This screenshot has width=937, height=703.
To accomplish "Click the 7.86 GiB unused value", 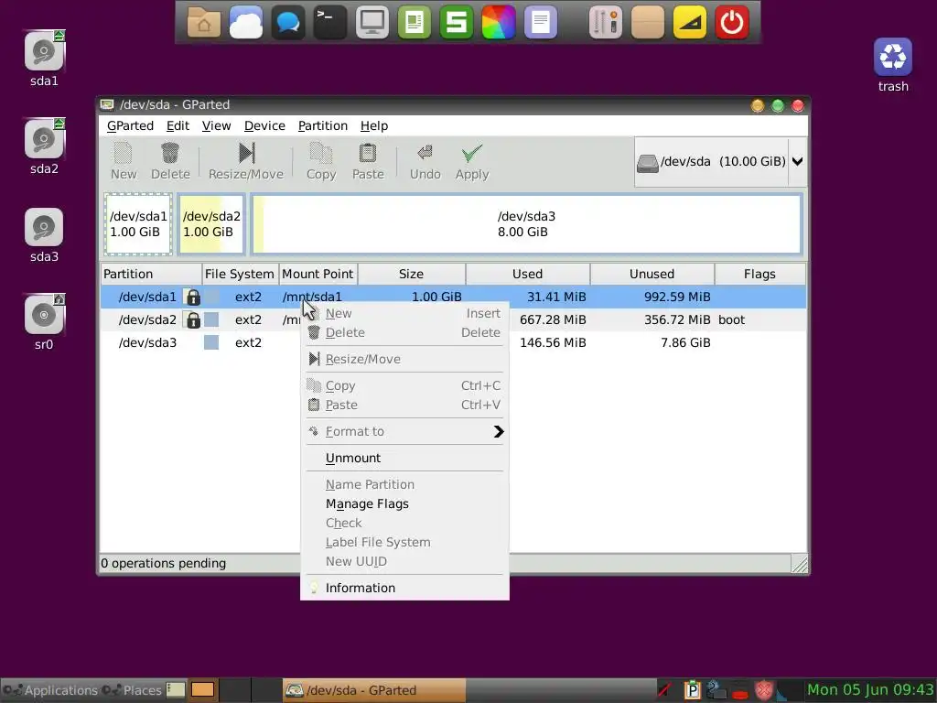I will coord(685,342).
